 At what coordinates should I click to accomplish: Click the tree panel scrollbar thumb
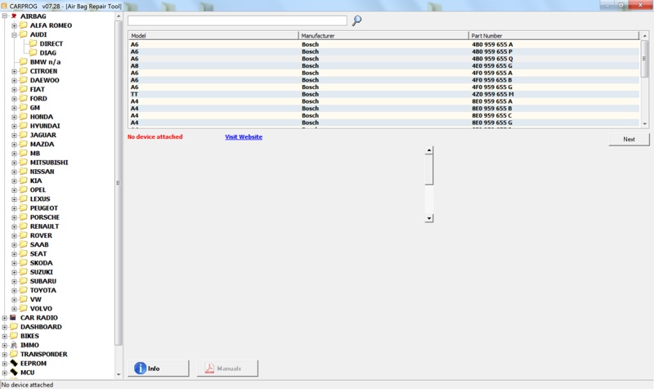(119, 182)
